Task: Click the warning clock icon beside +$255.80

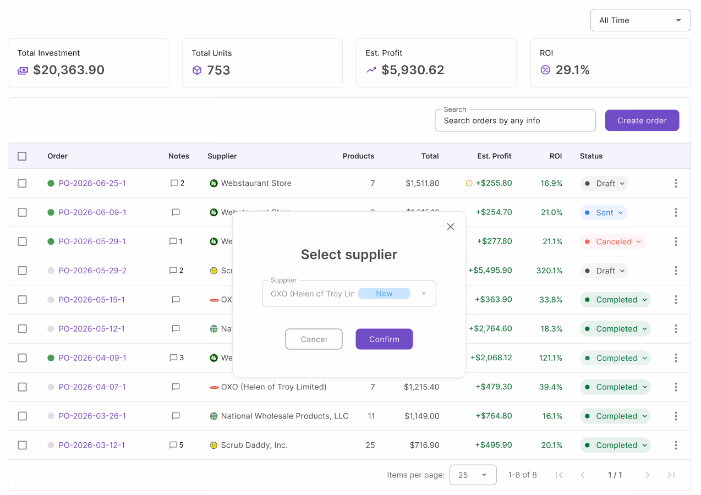Action: [469, 183]
